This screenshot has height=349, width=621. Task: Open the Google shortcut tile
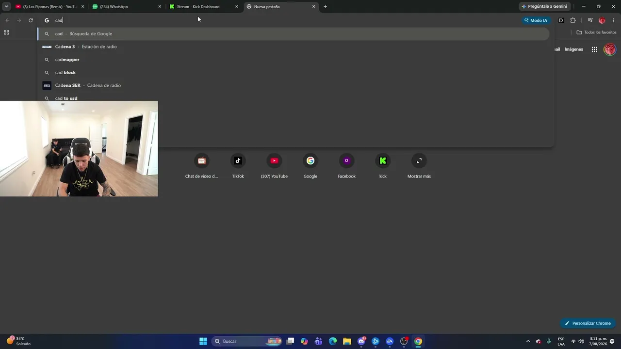point(310,166)
